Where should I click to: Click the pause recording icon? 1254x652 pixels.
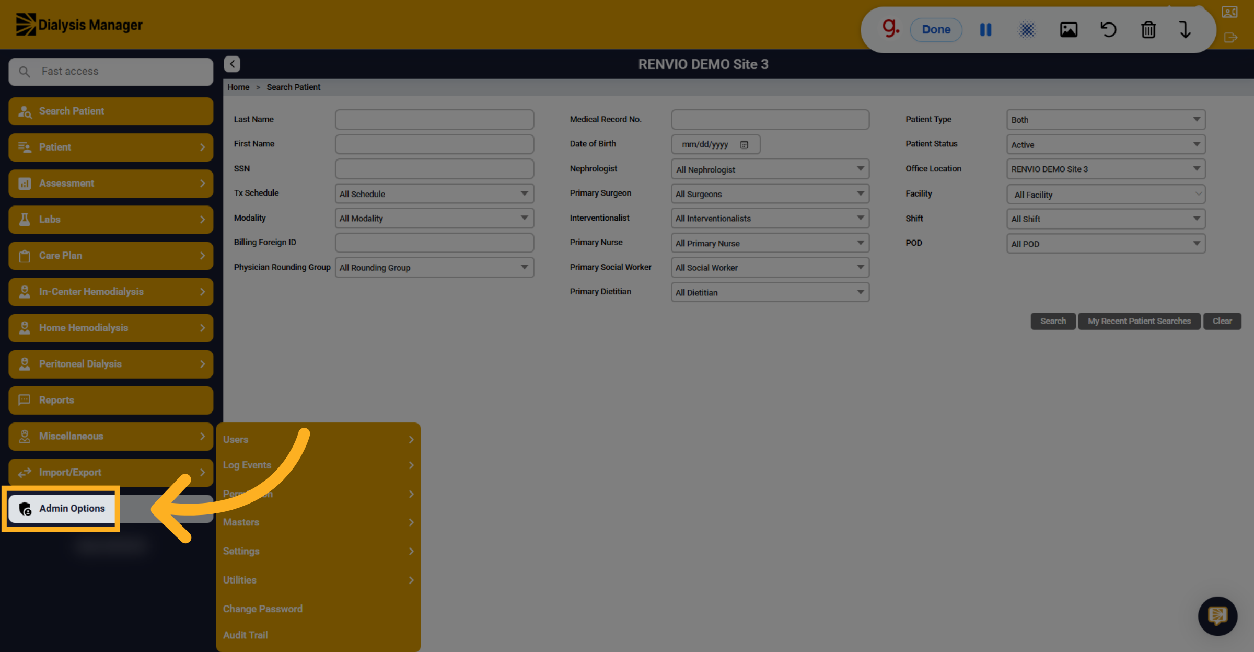point(985,30)
